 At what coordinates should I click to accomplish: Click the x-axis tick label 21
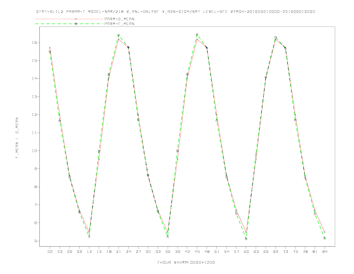point(118,252)
